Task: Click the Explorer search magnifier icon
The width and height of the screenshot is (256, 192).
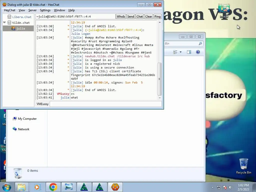Action: pos(200,43)
